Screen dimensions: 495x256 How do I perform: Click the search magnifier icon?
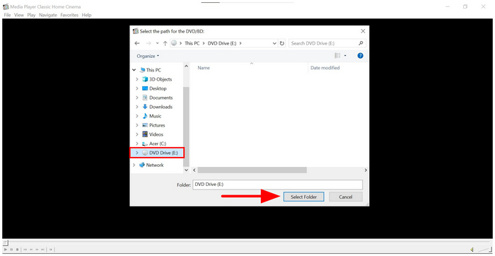(361, 43)
